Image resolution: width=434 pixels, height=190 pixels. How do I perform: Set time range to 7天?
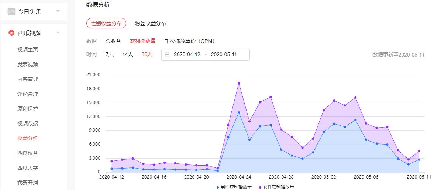(x=110, y=54)
